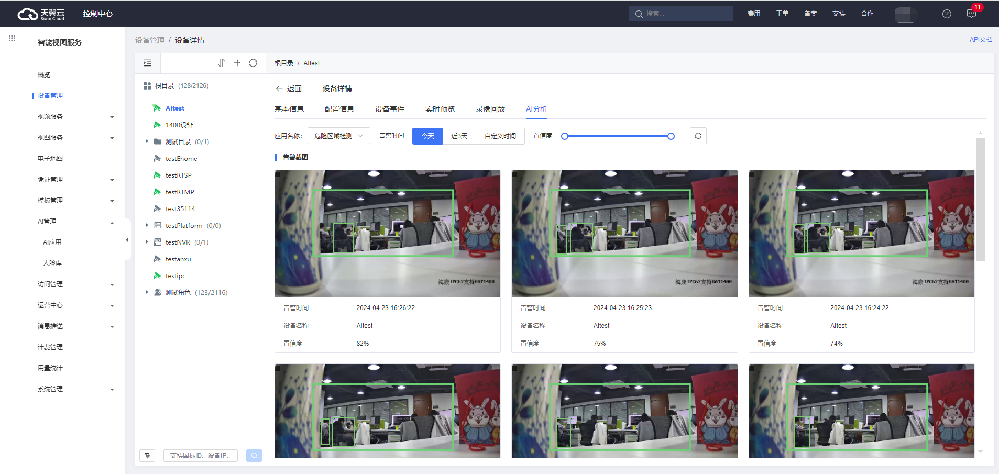The height and width of the screenshot is (474, 999).
Task: Click the alarm list vertical scrollbar
Action: coord(980,200)
